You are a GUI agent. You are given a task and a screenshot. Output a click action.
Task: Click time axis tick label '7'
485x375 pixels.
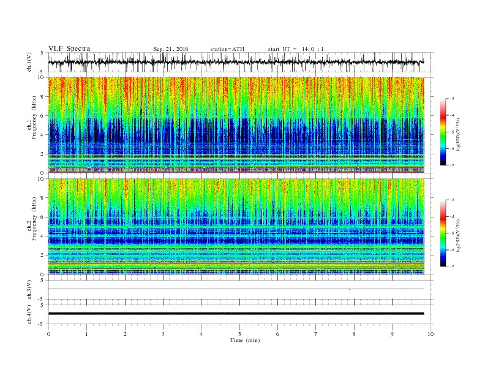click(x=316, y=334)
